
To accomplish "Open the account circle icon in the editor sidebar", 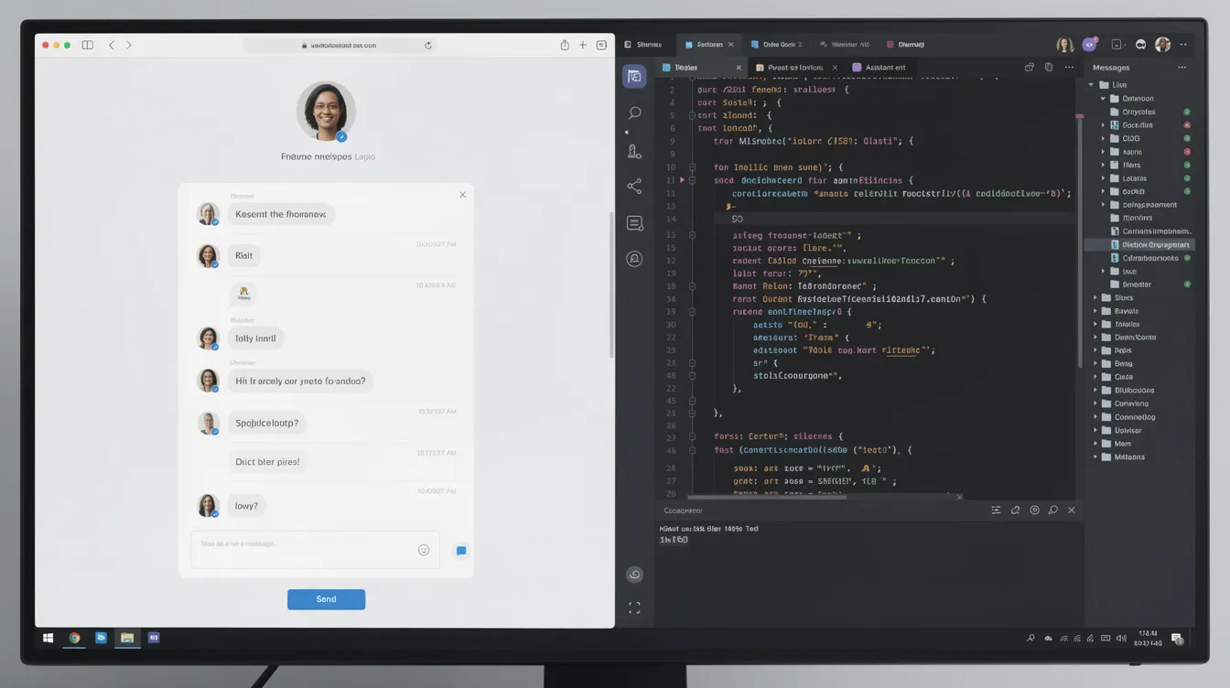I will point(634,259).
